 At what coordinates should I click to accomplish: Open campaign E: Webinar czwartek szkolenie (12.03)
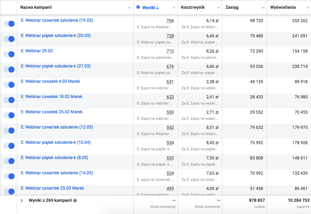click(x=57, y=127)
